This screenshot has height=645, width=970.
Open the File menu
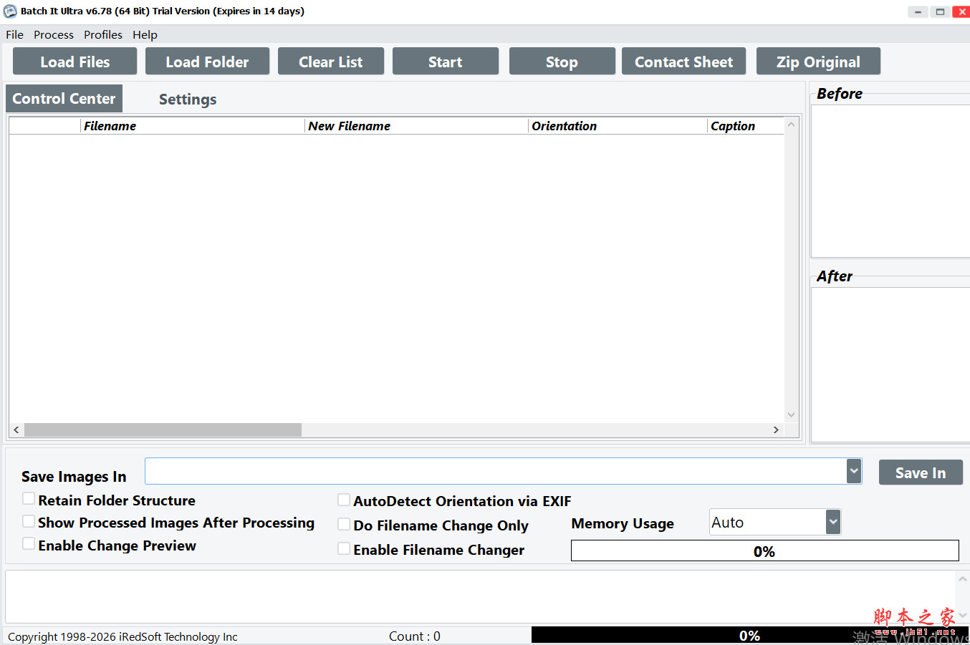[14, 34]
